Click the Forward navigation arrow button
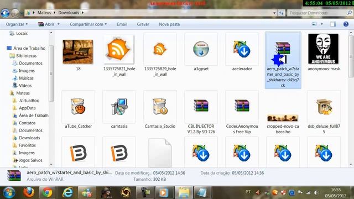Viewport: 354px width, 199px height. [x=15, y=13]
